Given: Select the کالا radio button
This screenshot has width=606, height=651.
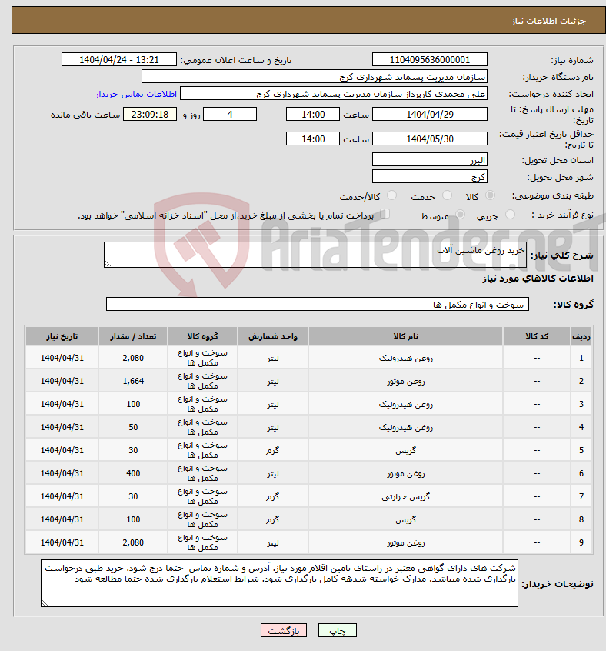Looking at the screenshot, I should click(491, 195).
